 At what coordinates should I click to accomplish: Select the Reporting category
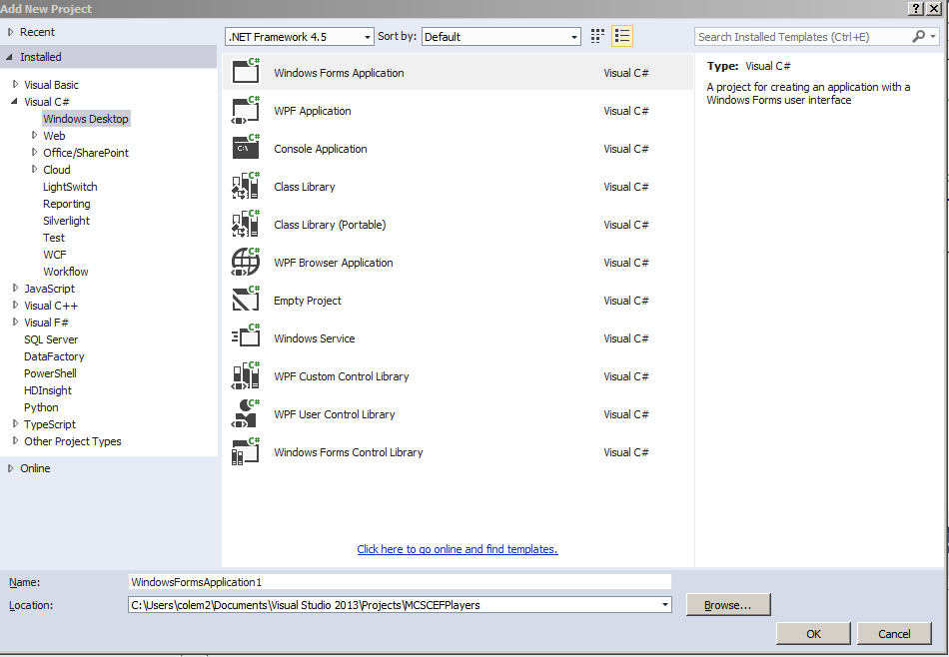click(x=67, y=204)
